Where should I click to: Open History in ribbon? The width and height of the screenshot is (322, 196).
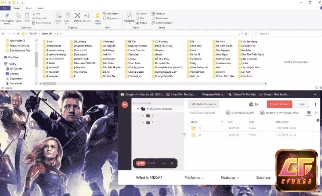[x=142, y=23]
